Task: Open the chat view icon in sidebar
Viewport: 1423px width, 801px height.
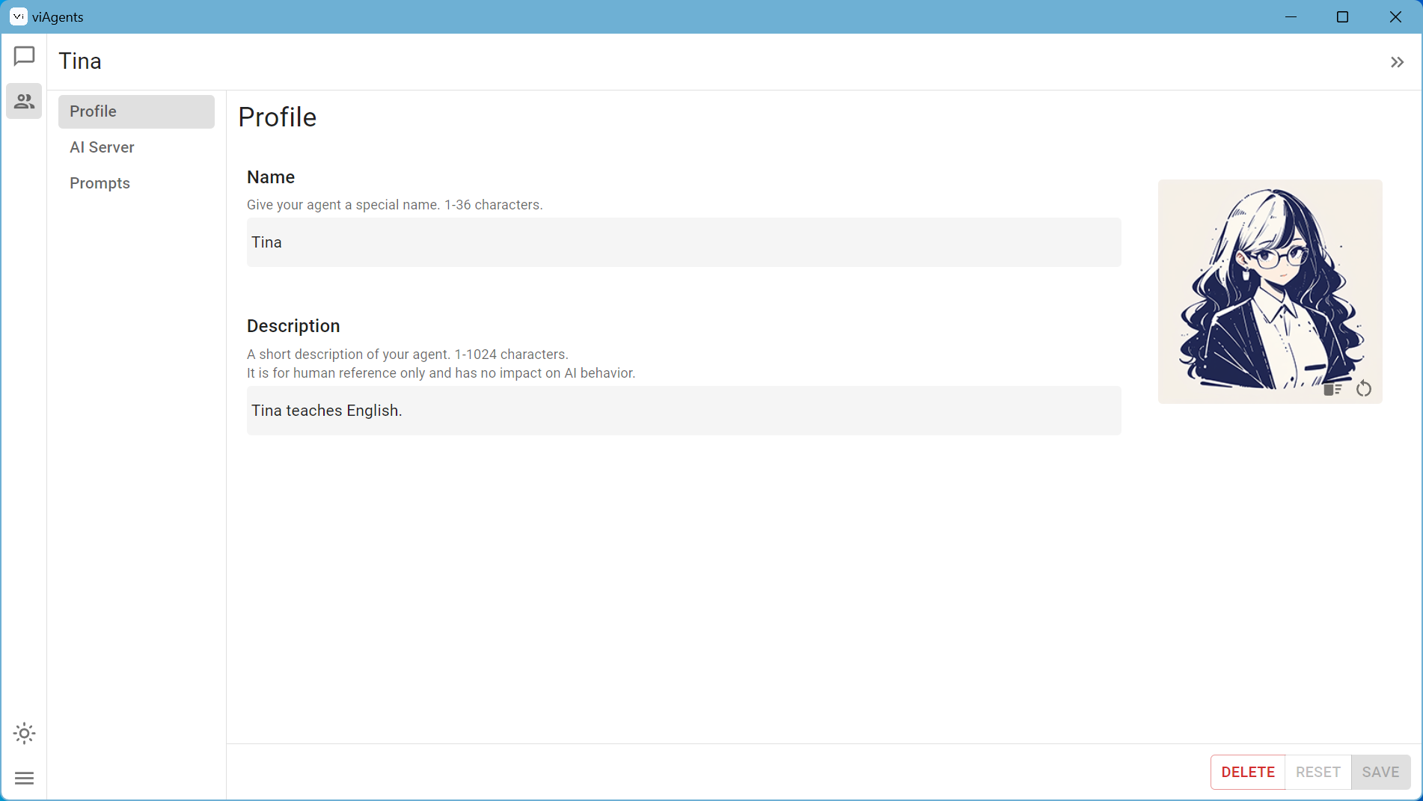Action: tap(24, 56)
